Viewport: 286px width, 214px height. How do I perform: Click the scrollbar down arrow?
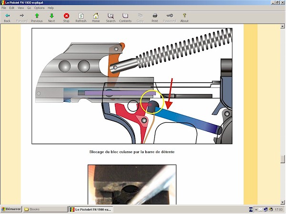click(x=283, y=202)
